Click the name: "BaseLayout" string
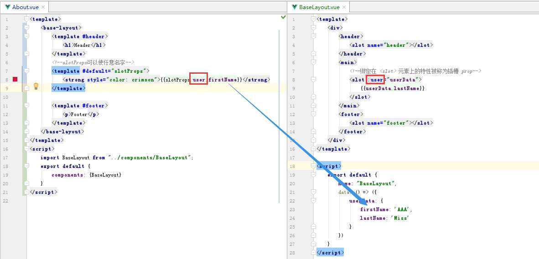The width and height of the screenshot is (539, 259). coord(376,183)
